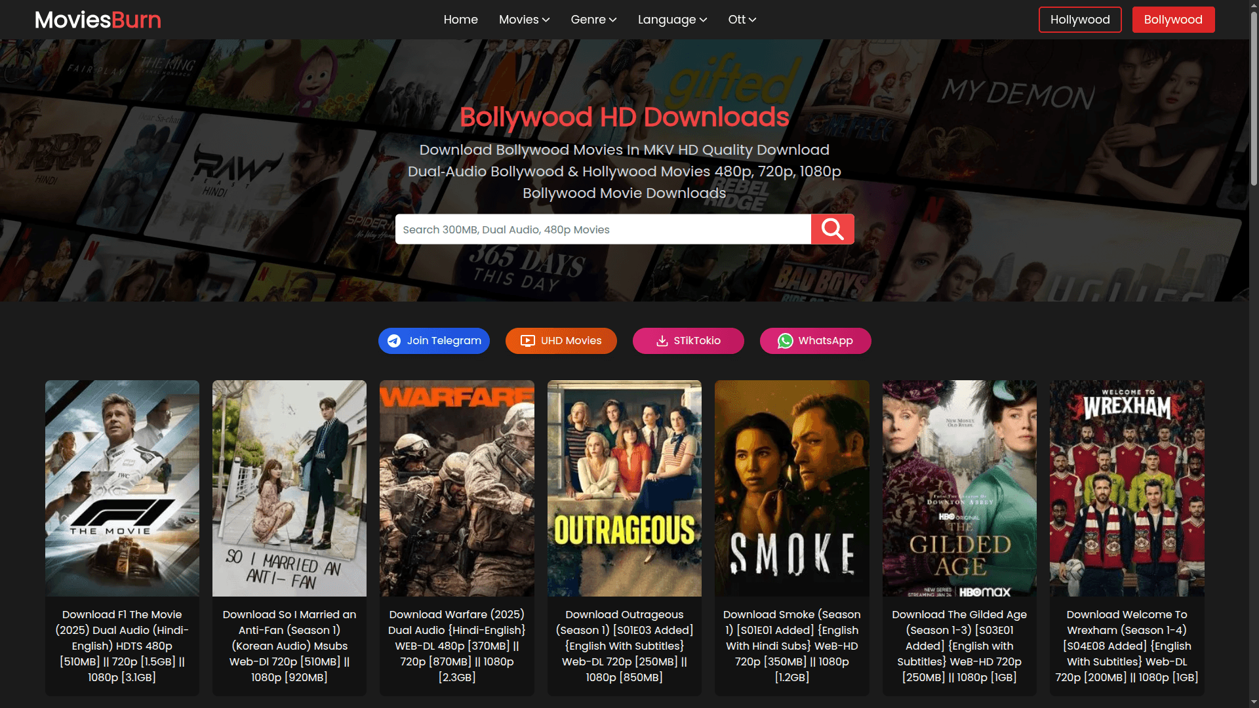This screenshot has height=708, width=1259.
Task: Open the Gilded Age poster thumbnail
Action: pyautogui.click(x=959, y=488)
